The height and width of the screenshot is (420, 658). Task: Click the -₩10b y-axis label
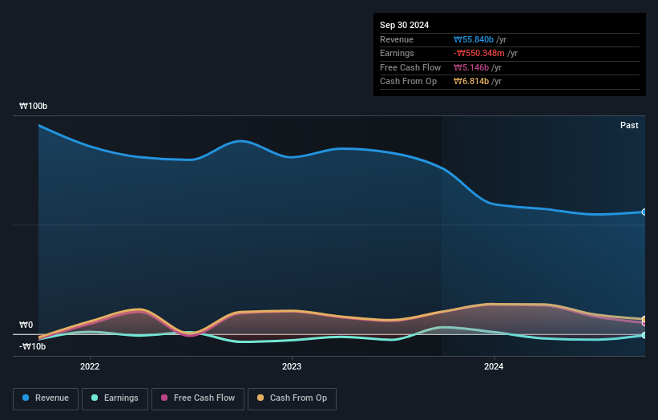32,346
